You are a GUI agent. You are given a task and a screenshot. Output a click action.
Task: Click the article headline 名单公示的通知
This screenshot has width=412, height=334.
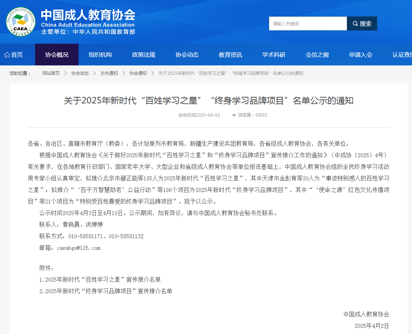(209, 100)
